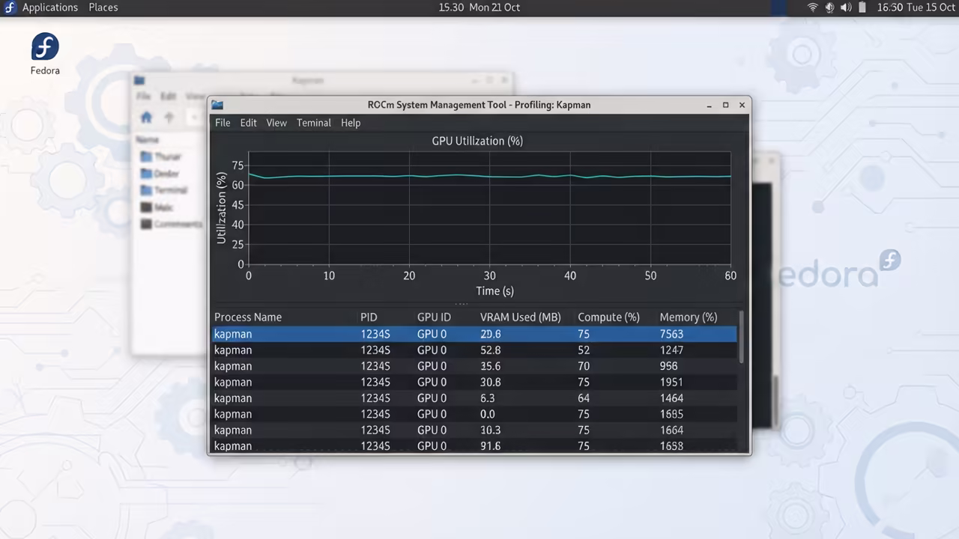
Task: Open the Teminal menu in ROCm tool
Action: click(x=314, y=123)
